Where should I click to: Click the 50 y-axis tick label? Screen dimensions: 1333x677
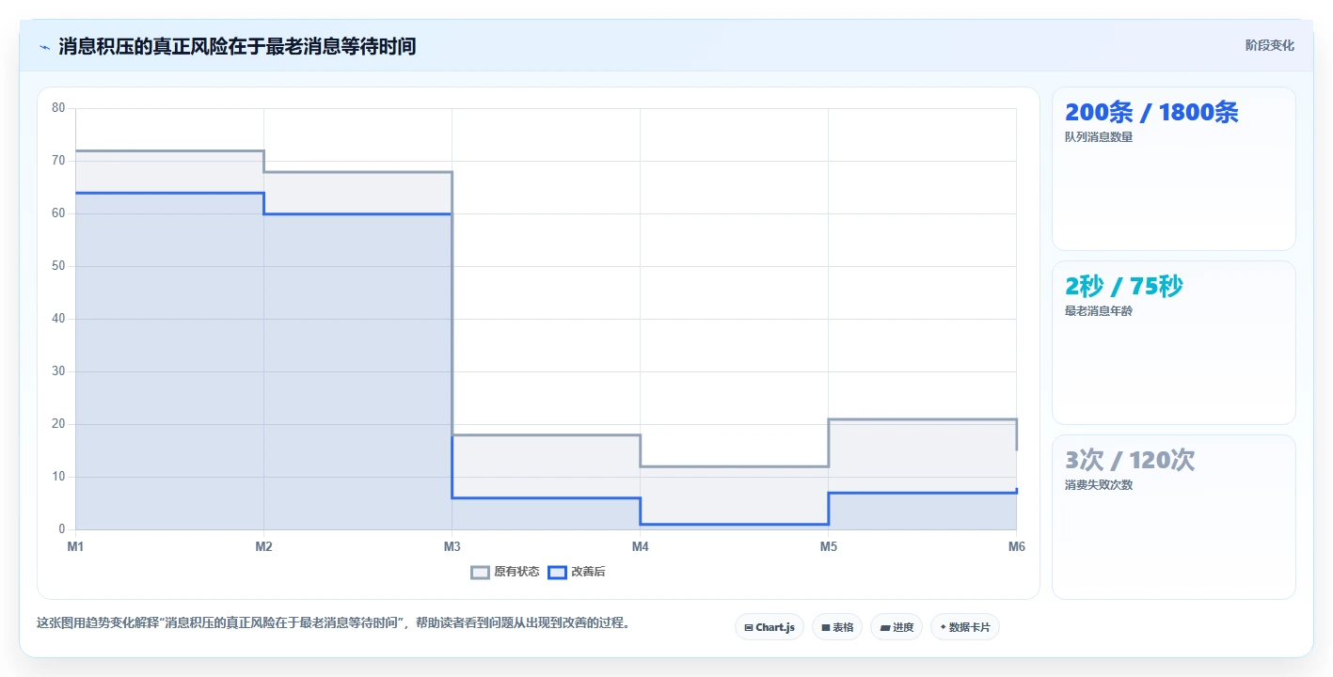point(58,266)
